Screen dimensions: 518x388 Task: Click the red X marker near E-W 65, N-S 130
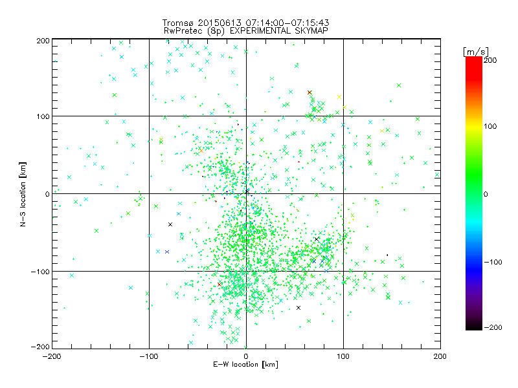(x=310, y=92)
